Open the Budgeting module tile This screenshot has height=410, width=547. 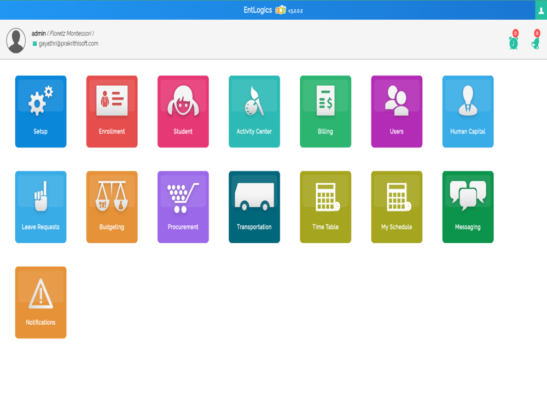(112, 207)
